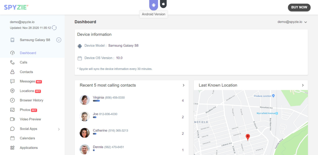Viewport: 318px width, 155px height.
Task: Click the Video Preview camera icon
Action: (x=12, y=119)
